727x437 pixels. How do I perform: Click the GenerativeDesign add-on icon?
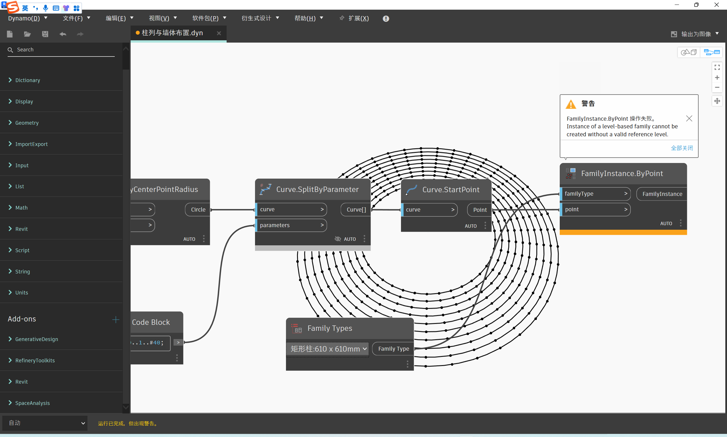[10, 339]
